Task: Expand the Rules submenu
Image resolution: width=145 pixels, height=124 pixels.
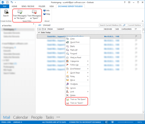Action: pos(78,76)
